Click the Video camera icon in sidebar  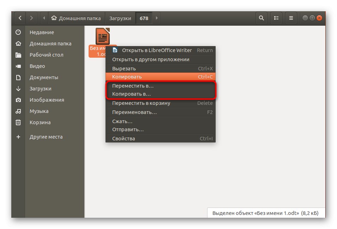pyautogui.click(x=18, y=66)
